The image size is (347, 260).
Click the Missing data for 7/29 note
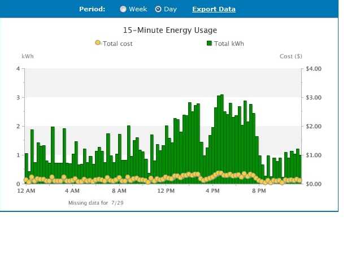click(x=95, y=202)
